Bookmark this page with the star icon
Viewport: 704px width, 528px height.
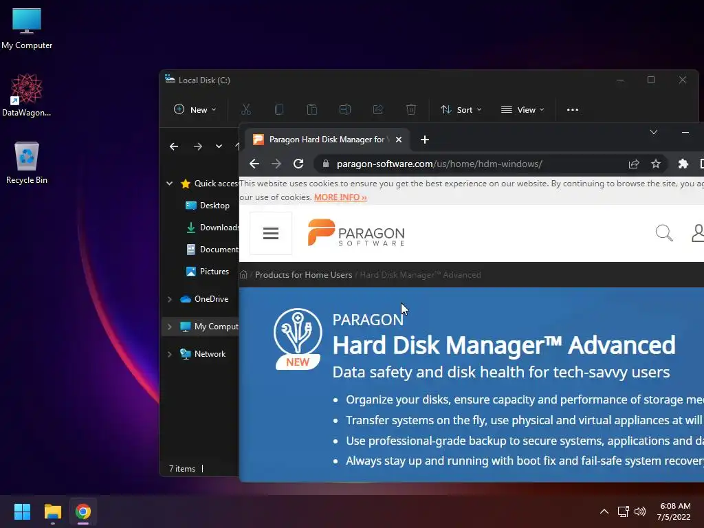point(655,164)
